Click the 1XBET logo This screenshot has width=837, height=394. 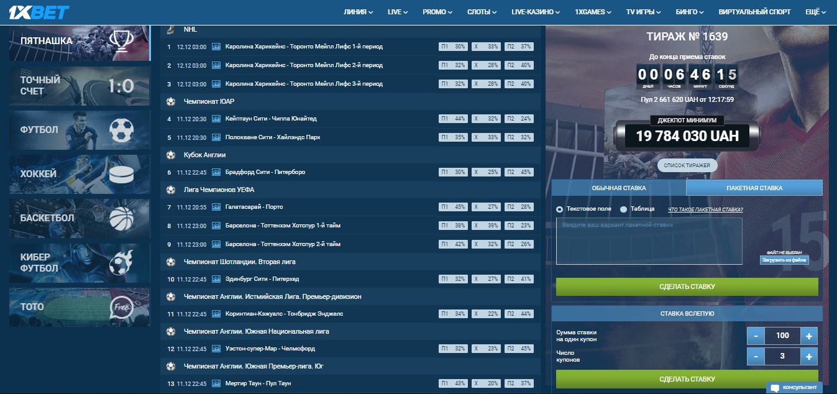coord(39,11)
